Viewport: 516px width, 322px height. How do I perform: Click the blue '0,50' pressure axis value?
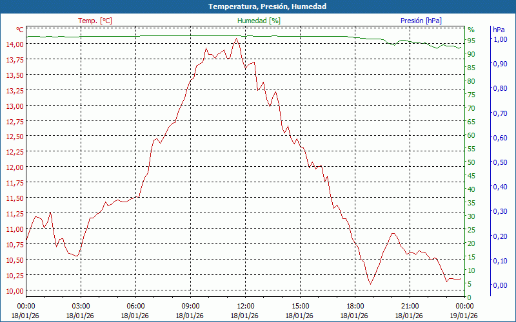point(501,162)
